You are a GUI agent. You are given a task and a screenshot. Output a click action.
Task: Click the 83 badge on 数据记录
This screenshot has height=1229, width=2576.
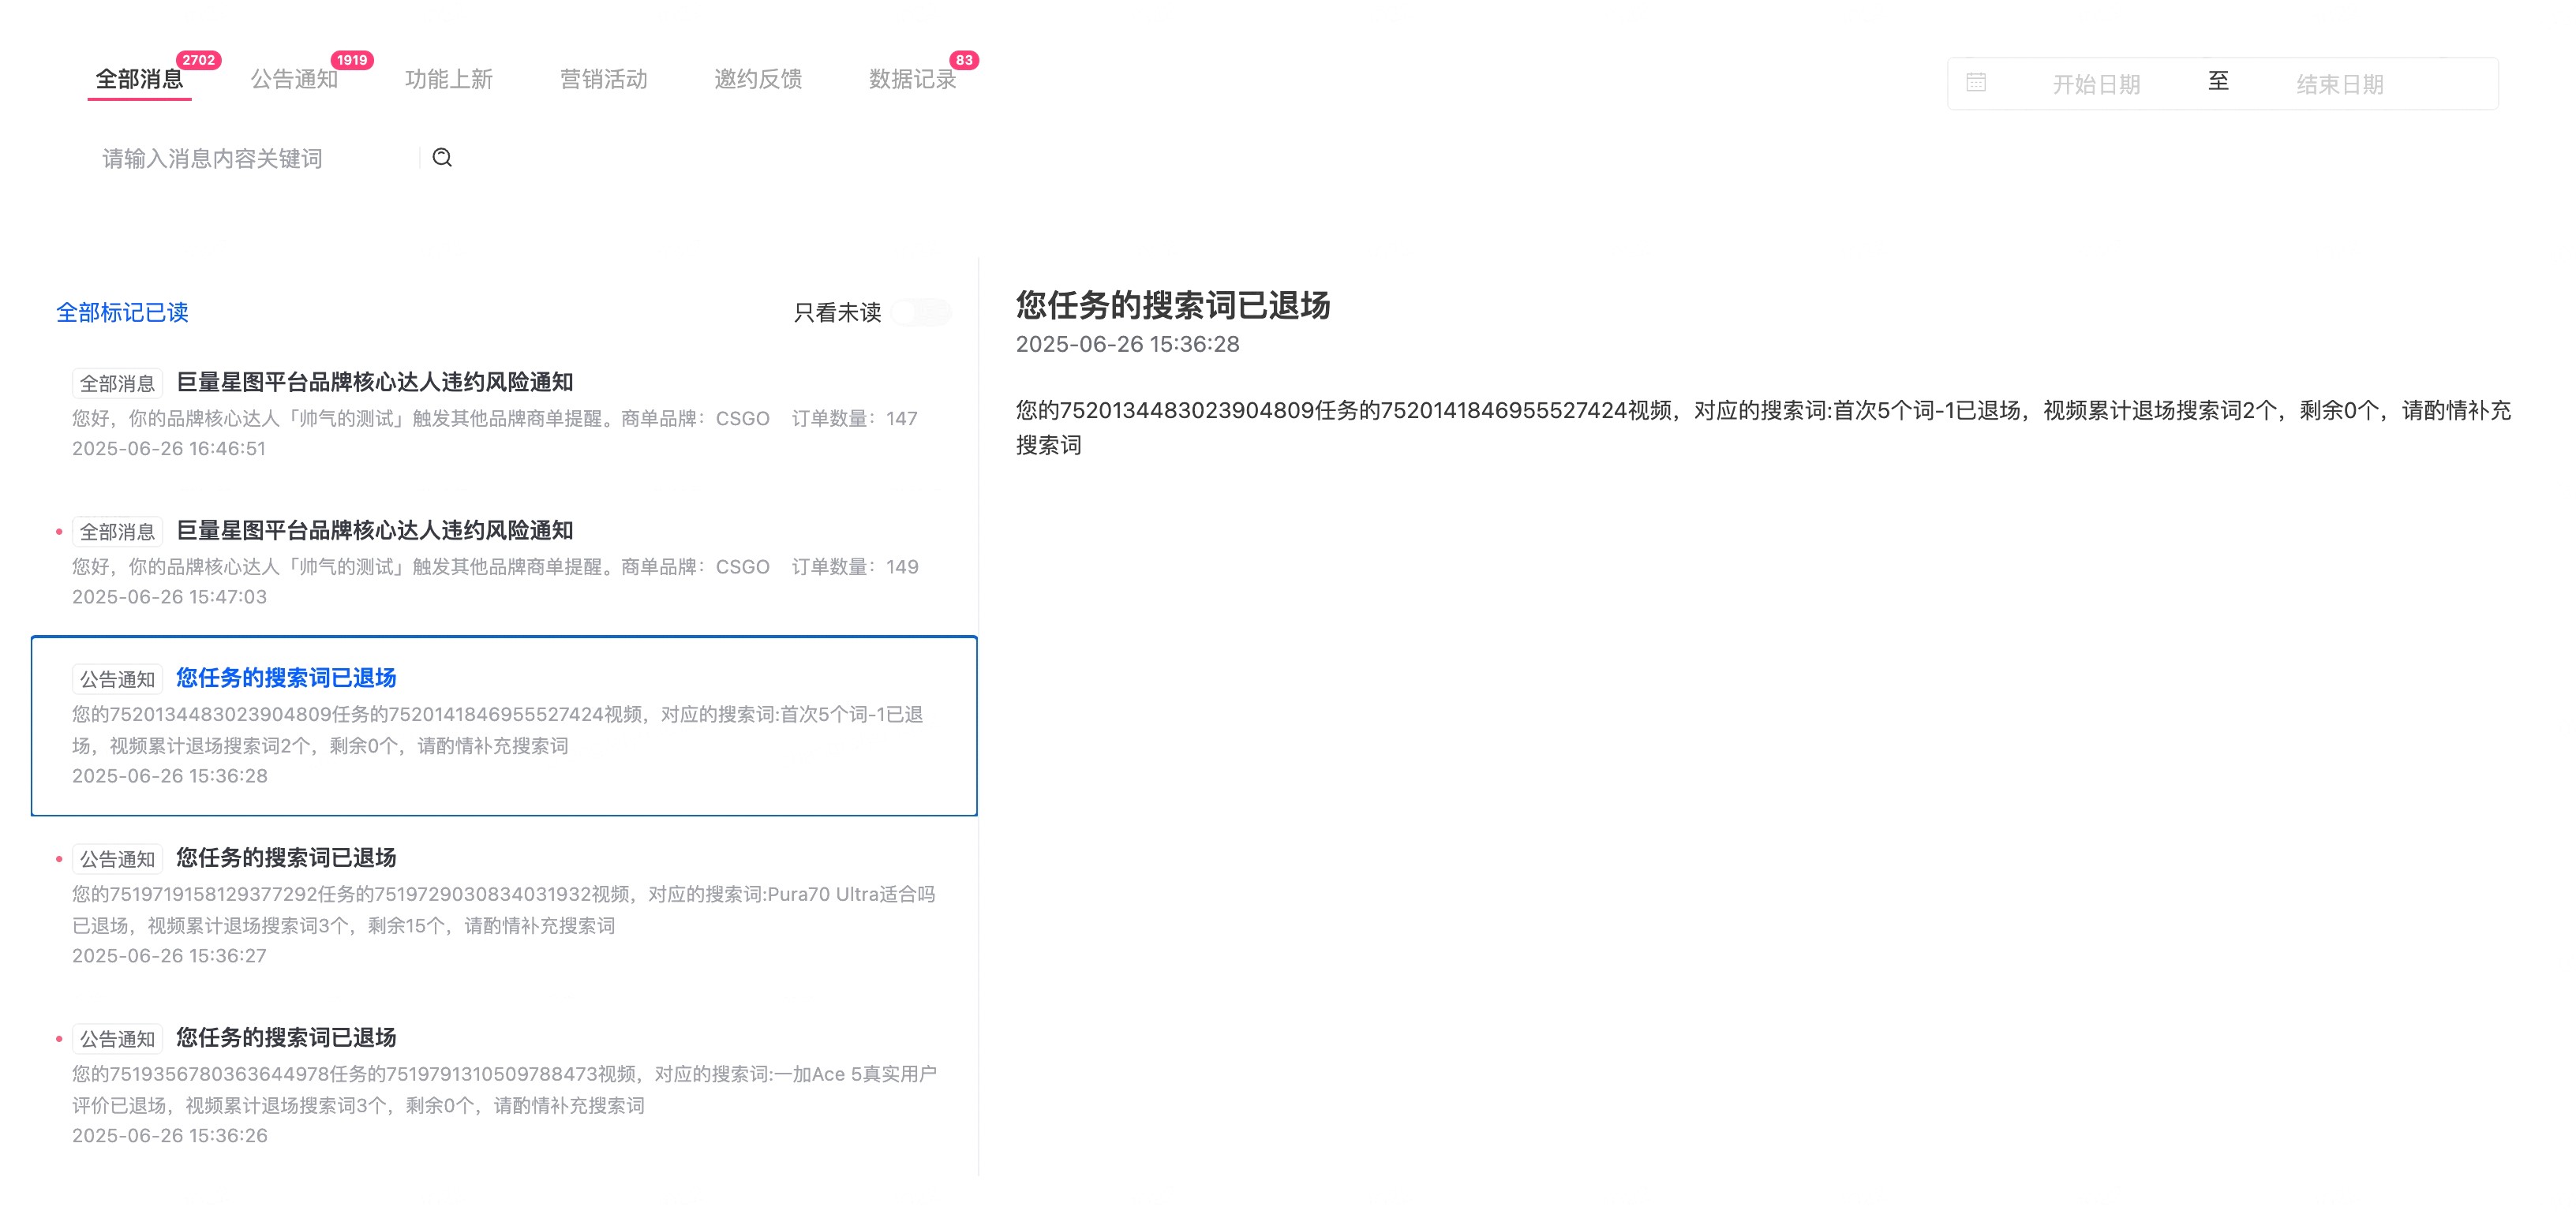pyautogui.click(x=964, y=60)
